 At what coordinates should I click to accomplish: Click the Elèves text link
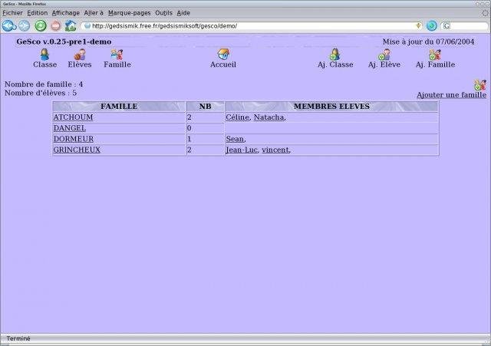(x=80, y=64)
